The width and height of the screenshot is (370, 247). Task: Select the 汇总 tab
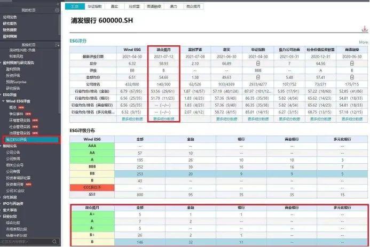75,6
